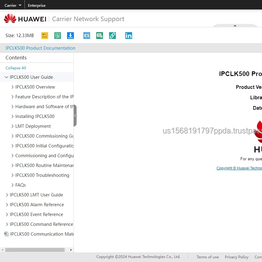Image resolution: width=262 pixels, height=262 pixels.
Task: Click Collapse All link
Action: (16, 68)
